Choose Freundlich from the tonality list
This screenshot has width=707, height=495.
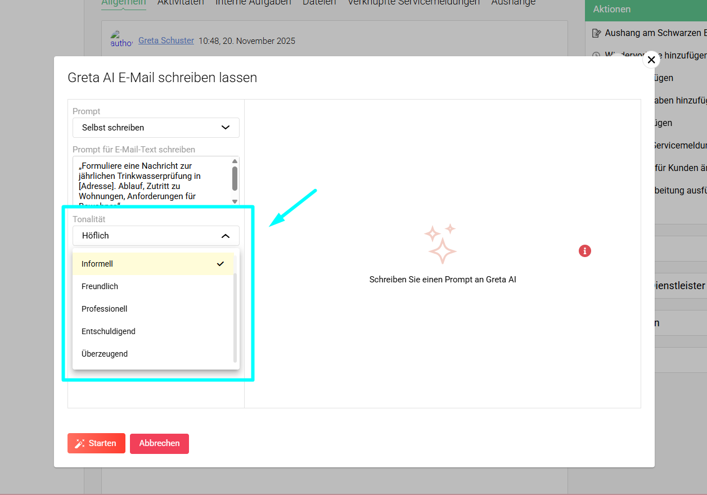(x=153, y=286)
